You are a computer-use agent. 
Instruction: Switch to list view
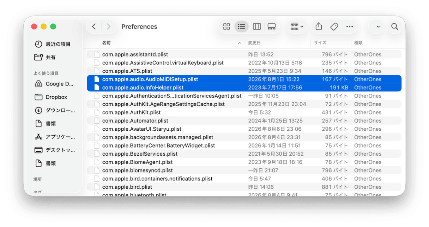[241, 27]
